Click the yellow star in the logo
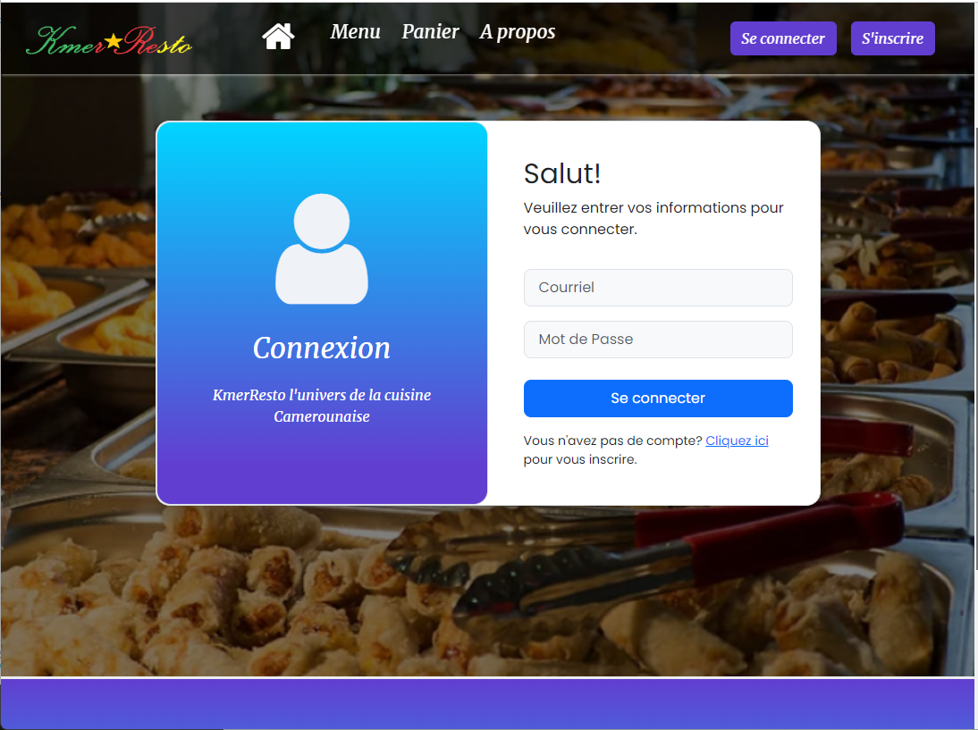The image size is (978, 730). point(114,40)
